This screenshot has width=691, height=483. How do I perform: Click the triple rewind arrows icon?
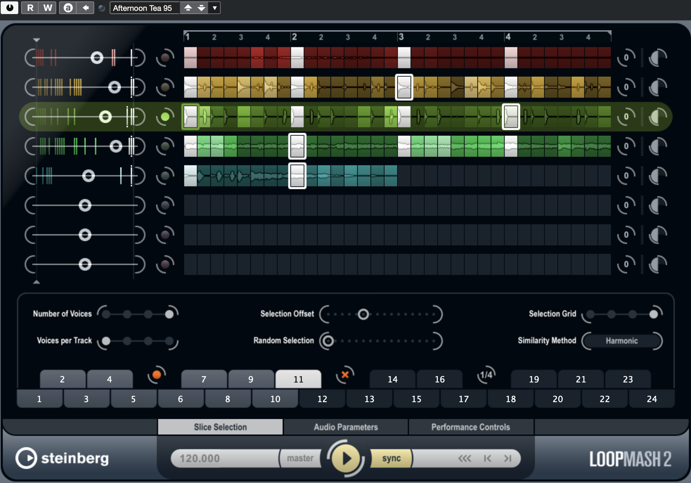click(464, 458)
